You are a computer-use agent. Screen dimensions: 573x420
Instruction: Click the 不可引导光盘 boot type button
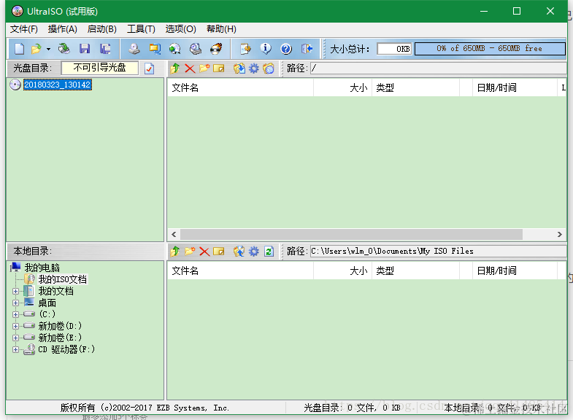click(x=100, y=68)
